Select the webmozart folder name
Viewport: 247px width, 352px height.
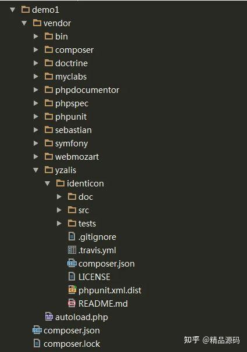click(x=77, y=157)
